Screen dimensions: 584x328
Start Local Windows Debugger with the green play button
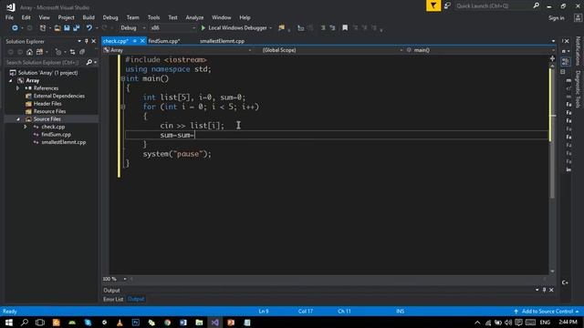203,28
